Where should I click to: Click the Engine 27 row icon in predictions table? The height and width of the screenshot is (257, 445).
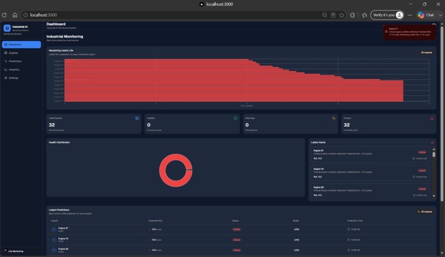pos(54,229)
